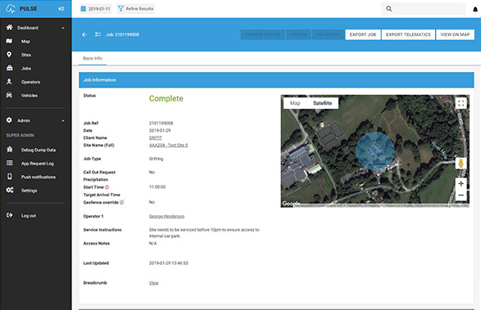Screen dimensions: 481x310
Task: Open Debug Dump Data bug icon
Action: pyautogui.click(x=10, y=150)
